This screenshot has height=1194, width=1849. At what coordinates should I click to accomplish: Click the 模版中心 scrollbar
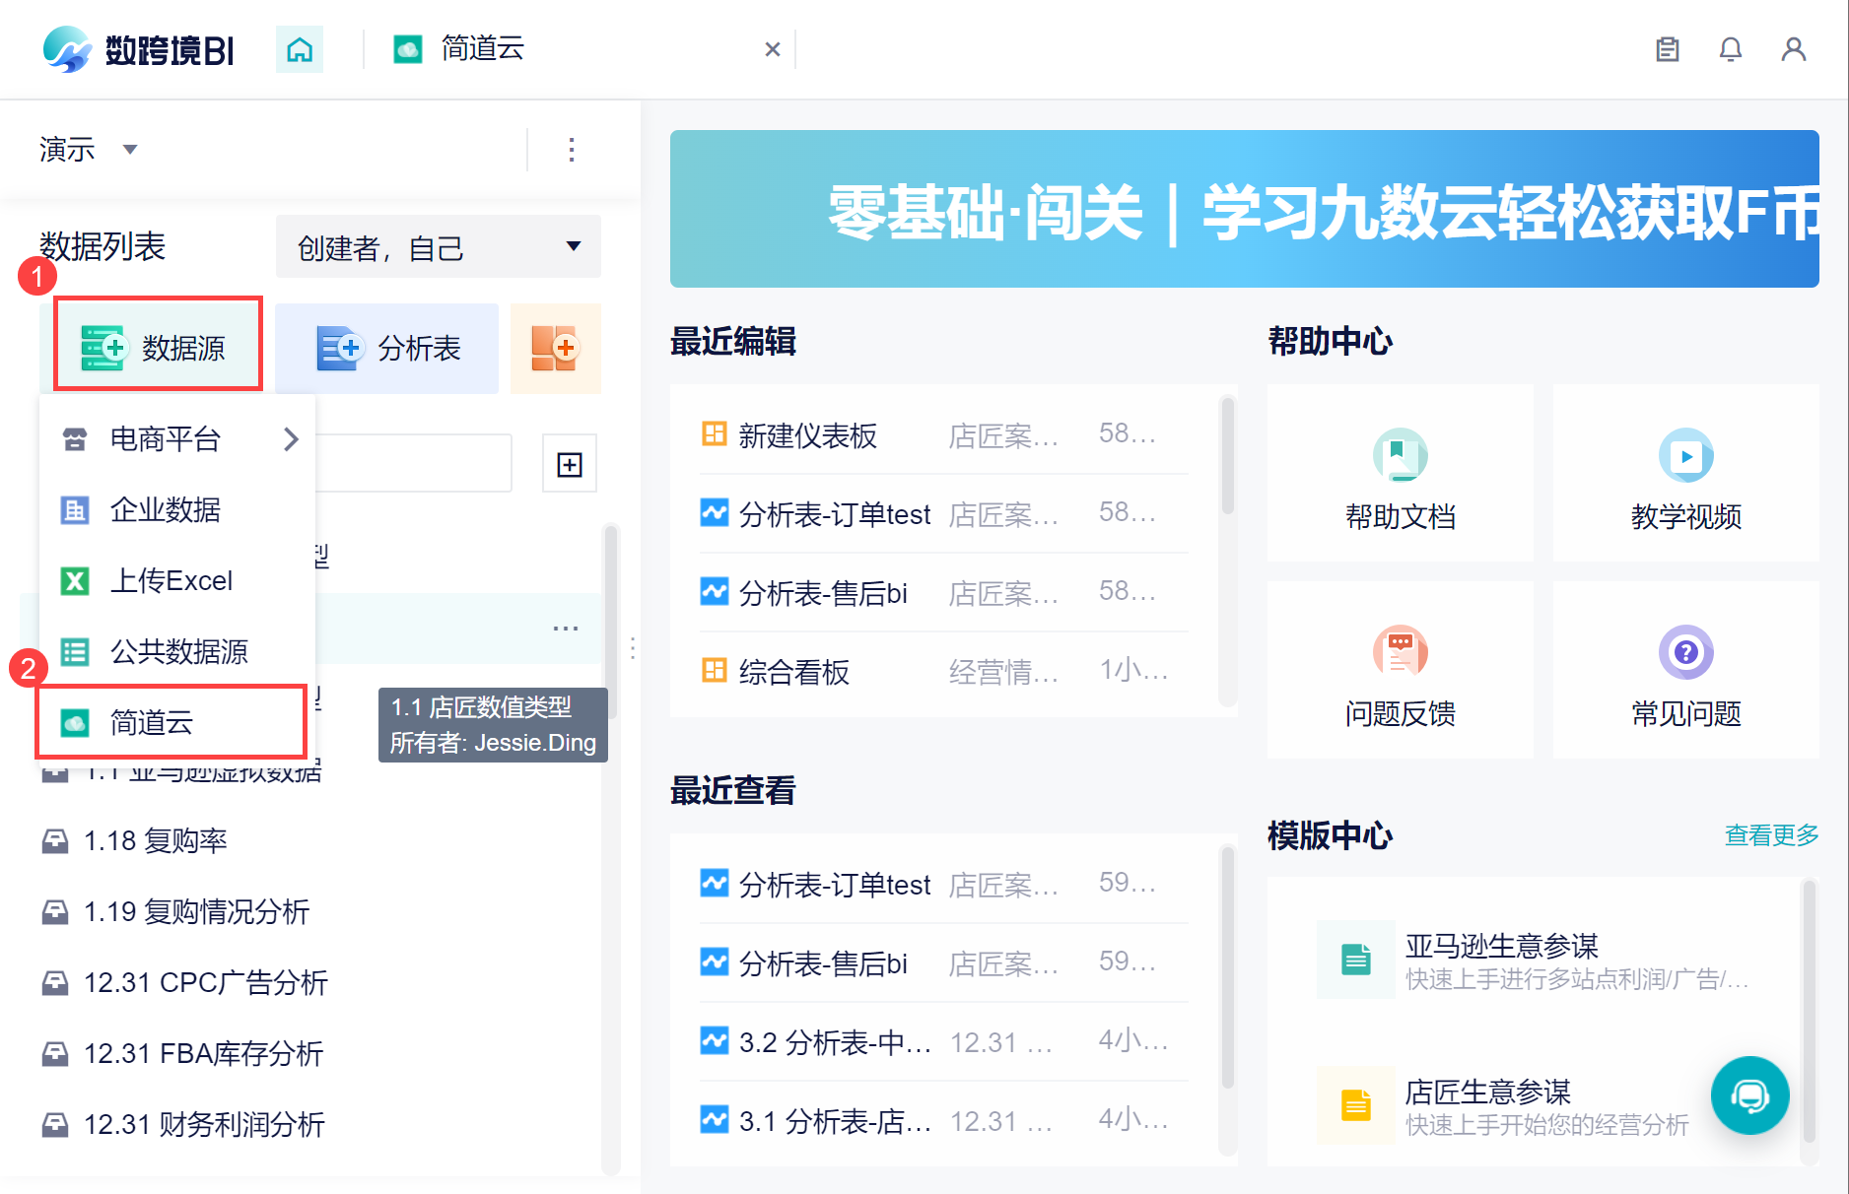(x=1809, y=1011)
